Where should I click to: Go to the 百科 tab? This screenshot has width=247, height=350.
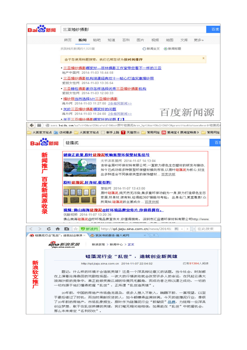click(x=126, y=40)
